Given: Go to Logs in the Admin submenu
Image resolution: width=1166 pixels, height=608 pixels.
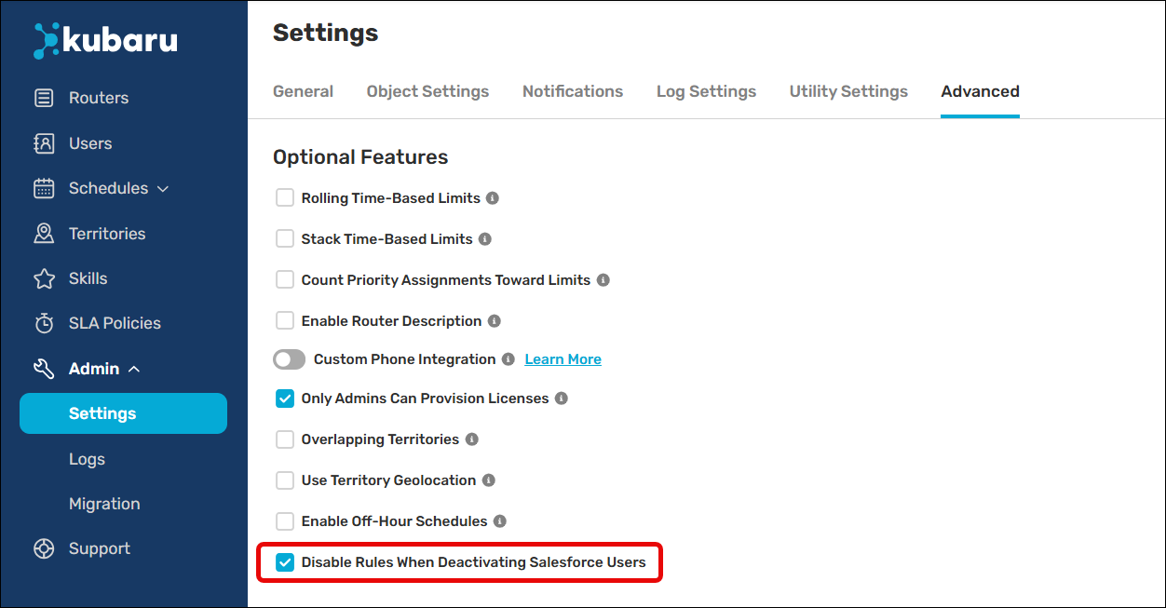Looking at the screenshot, I should 87,459.
